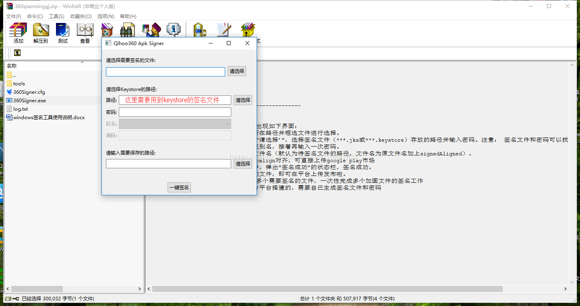Click preview pane horizontal scroll left arrow

[149, 289]
